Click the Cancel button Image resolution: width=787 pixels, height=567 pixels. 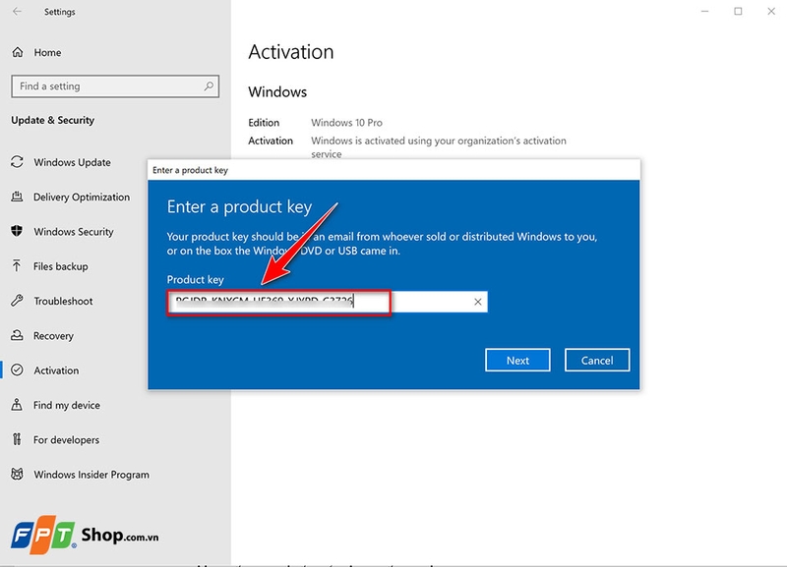click(x=597, y=360)
